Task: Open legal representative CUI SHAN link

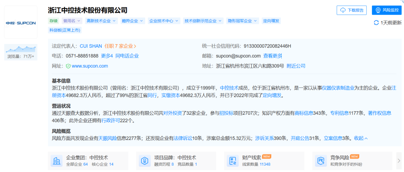Action: coord(91,46)
